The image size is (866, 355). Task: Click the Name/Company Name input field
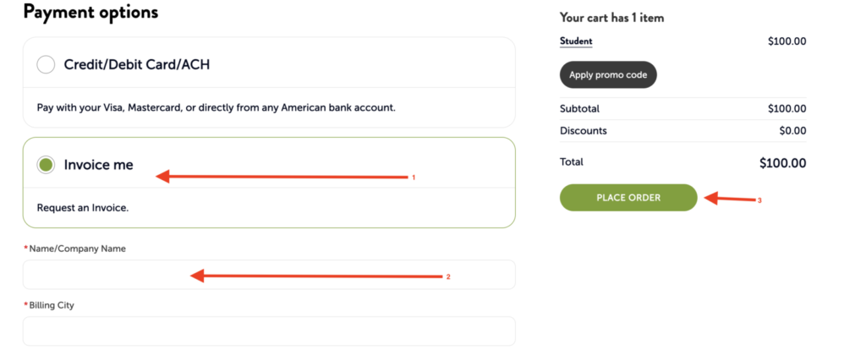tap(269, 275)
